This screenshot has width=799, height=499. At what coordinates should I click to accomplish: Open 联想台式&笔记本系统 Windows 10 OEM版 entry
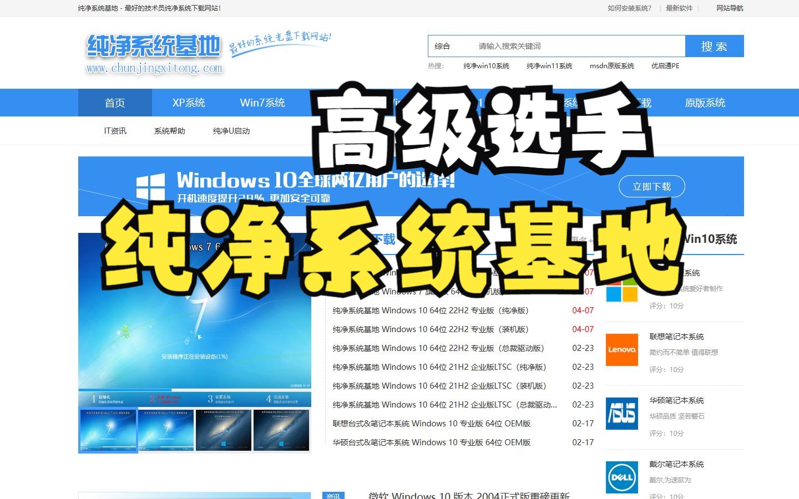point(432,424)
